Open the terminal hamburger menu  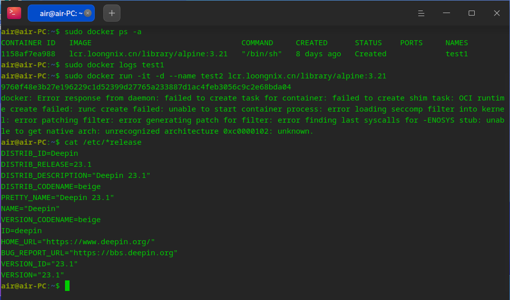(x=421, y=13)
